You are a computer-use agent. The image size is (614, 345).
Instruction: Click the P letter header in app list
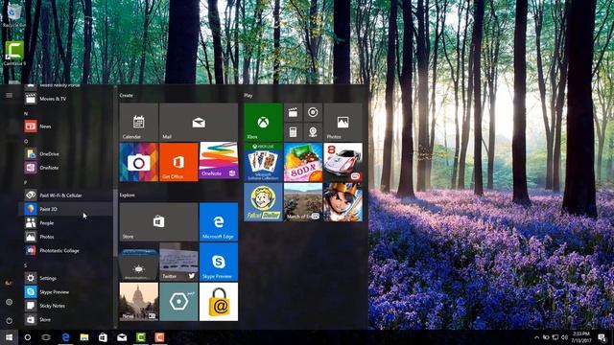tap(26, 183)
